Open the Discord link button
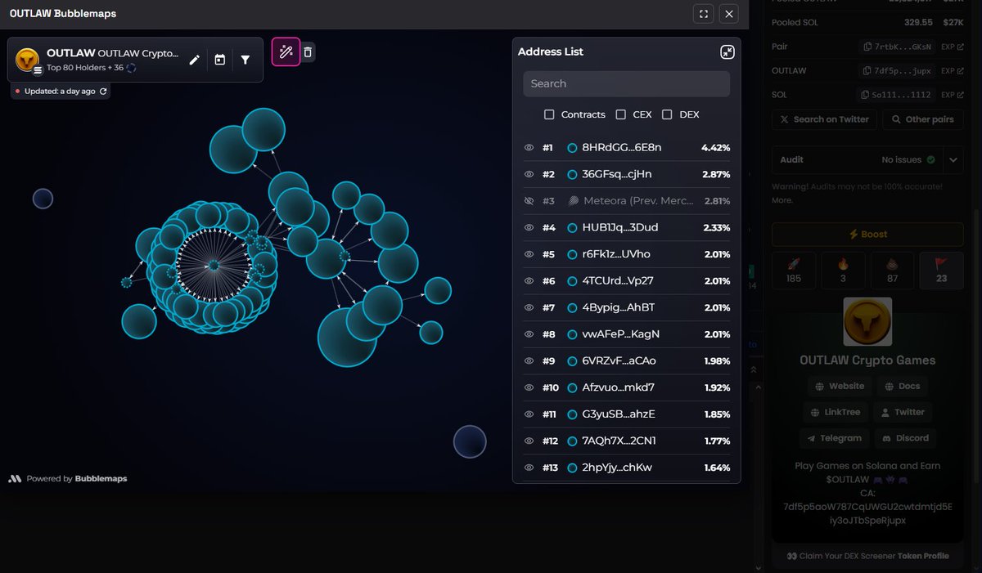This screenshot has height=573, width=982. click(905, 438)
